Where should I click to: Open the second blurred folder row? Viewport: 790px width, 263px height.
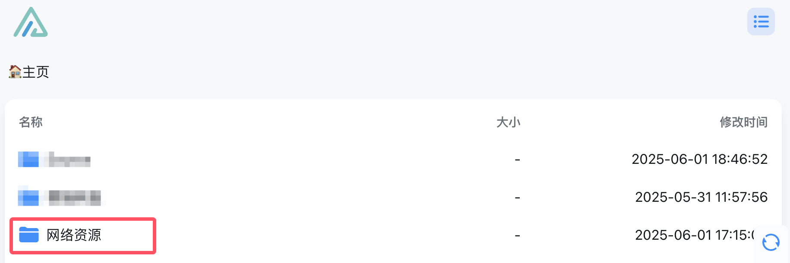393,197
